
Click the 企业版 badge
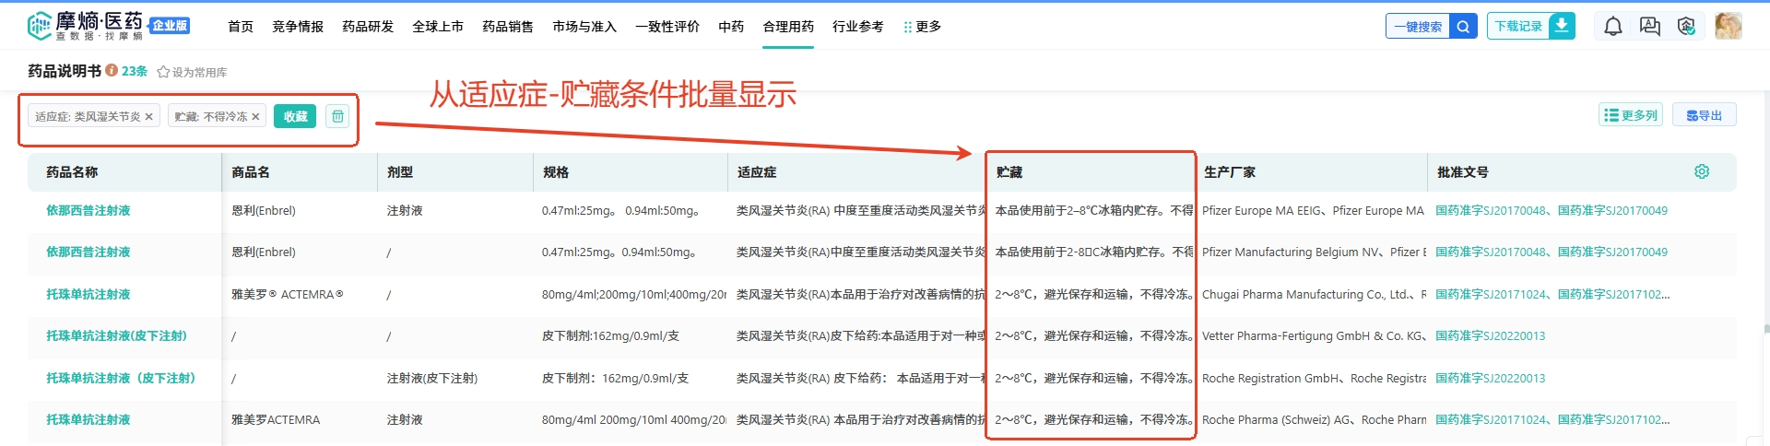click(x=170, y=26)
